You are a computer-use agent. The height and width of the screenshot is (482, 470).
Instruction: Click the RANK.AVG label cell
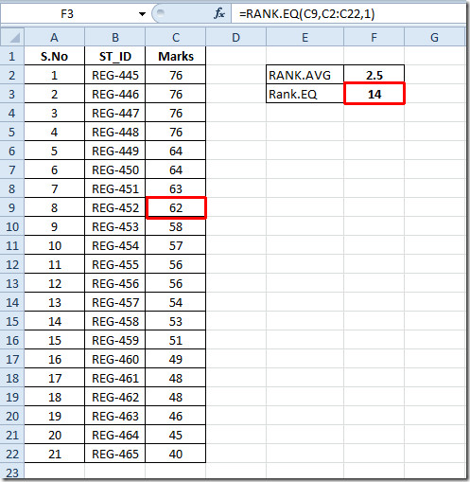(305, 75)
